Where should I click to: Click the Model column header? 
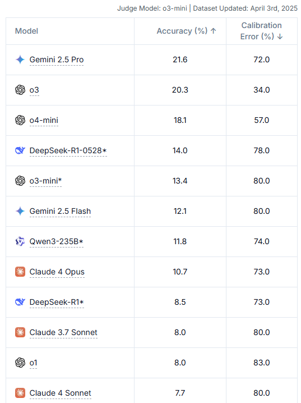click(26, 31)
